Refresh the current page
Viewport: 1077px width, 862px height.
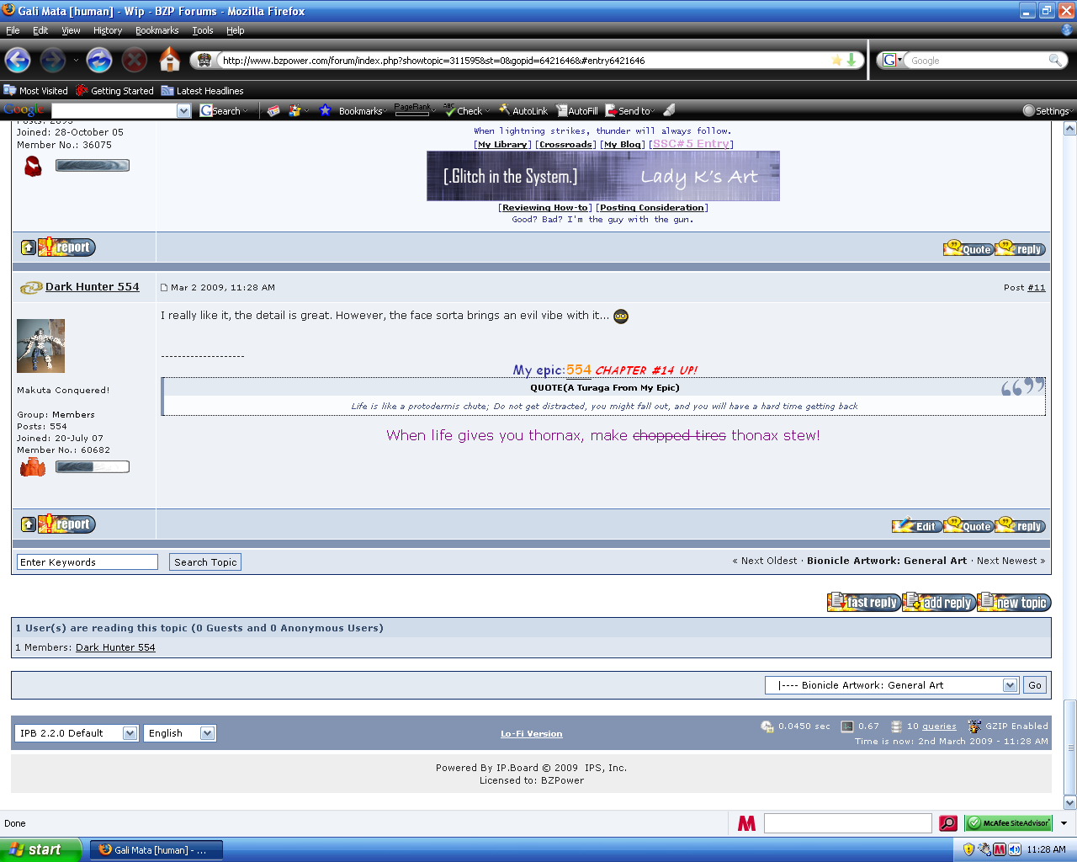coord(99,60)
